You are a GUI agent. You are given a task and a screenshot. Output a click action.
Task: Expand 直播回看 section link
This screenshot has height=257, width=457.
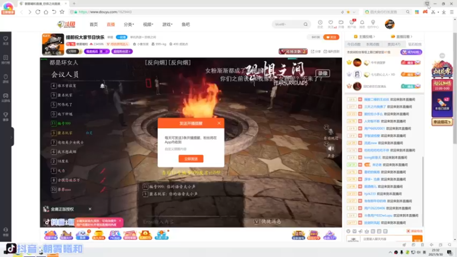pyautogui.click(x=402, y=37)
